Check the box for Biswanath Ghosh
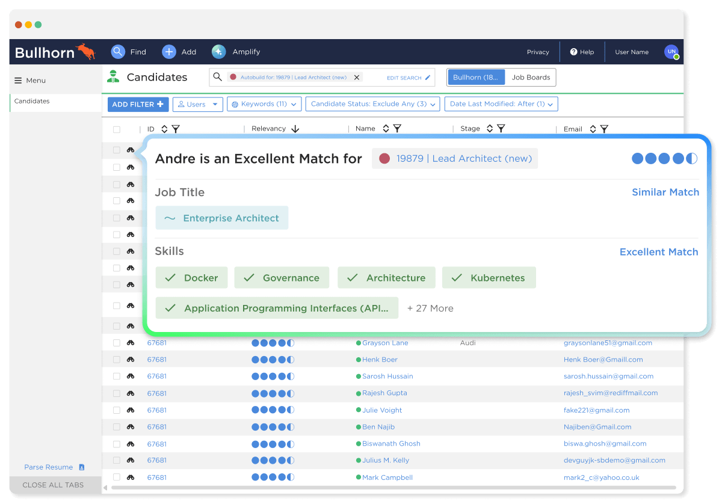 [x=117, y=444]
